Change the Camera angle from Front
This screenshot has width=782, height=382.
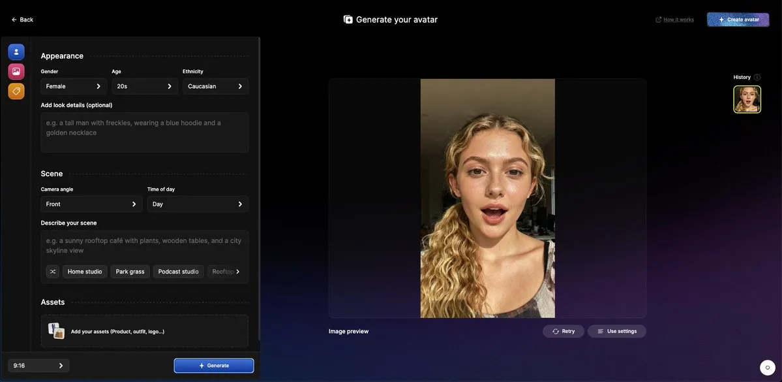click(x=91, y=204)
